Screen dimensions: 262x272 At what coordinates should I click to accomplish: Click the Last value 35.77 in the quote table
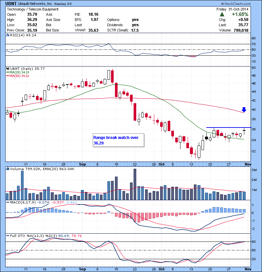[x=243, y=25]
